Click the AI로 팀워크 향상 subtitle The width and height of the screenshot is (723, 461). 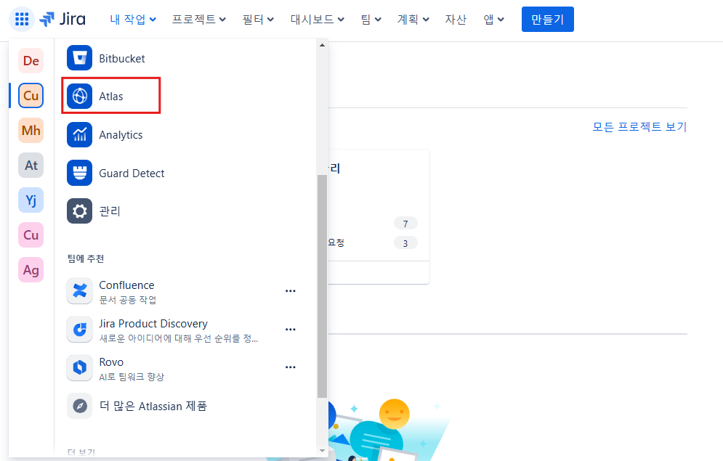tap(132, 377)
